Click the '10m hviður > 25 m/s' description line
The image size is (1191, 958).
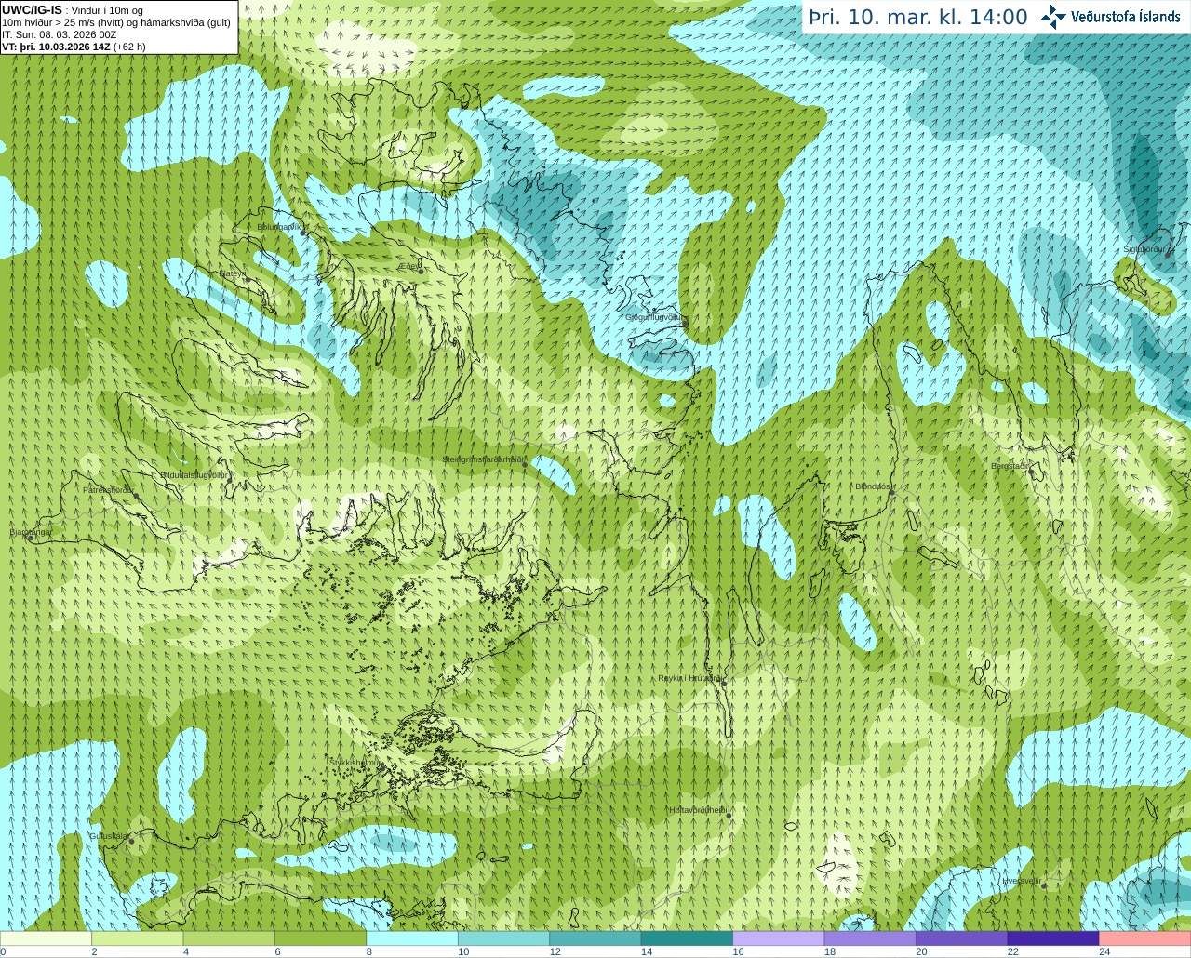click(116, 22)
